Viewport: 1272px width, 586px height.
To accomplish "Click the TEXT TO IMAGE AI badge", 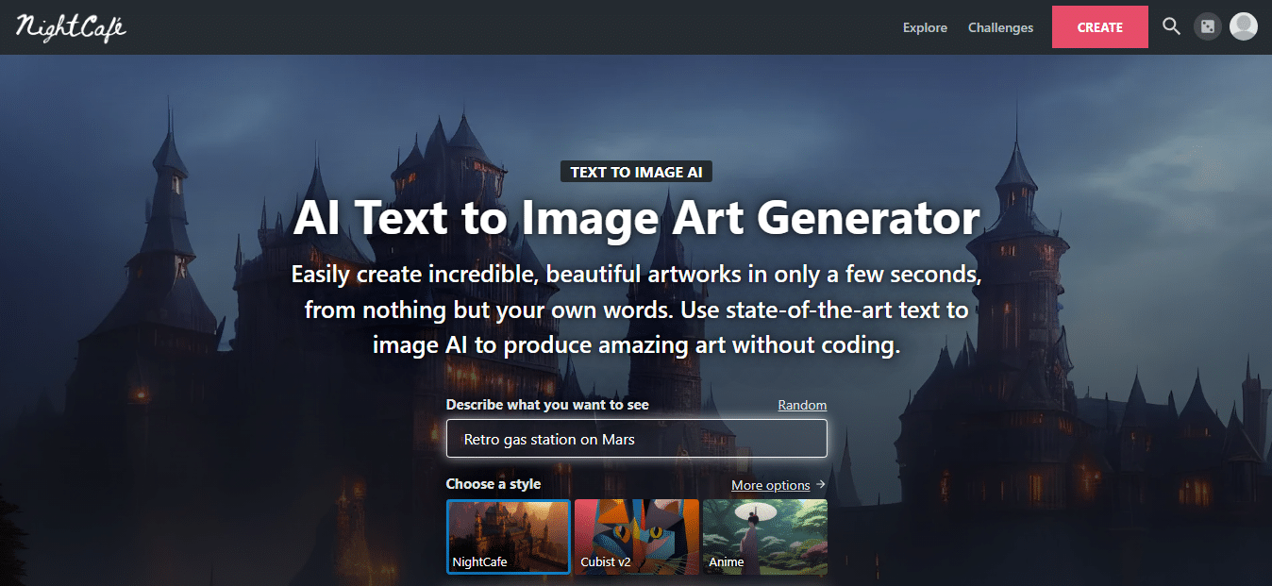I will (x=636, y=172).
